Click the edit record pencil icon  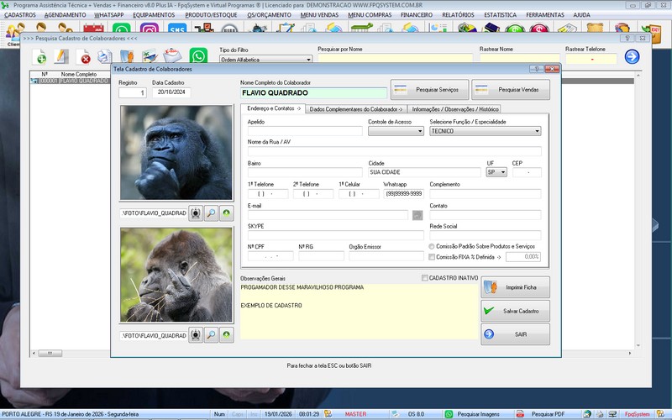coord(61,56)
